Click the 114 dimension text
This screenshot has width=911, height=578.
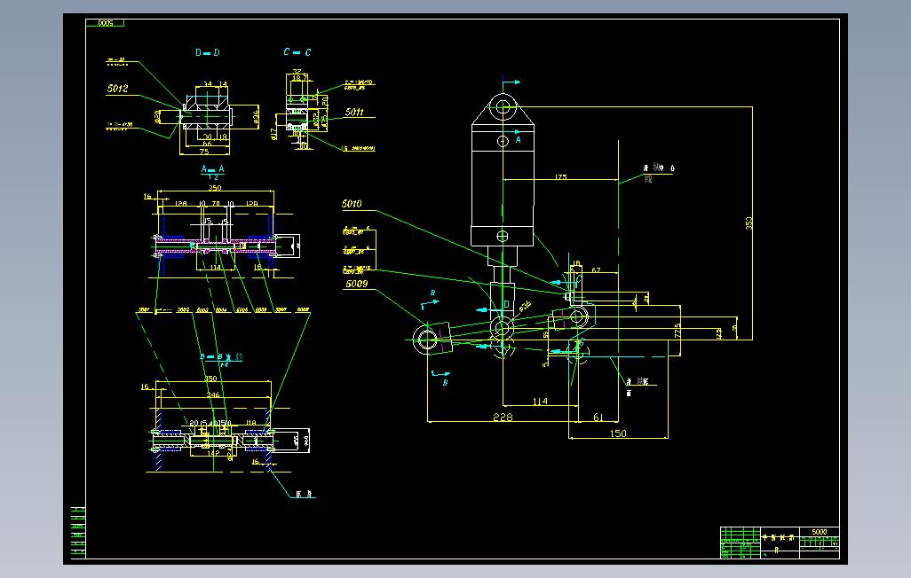tap(540, 401)
